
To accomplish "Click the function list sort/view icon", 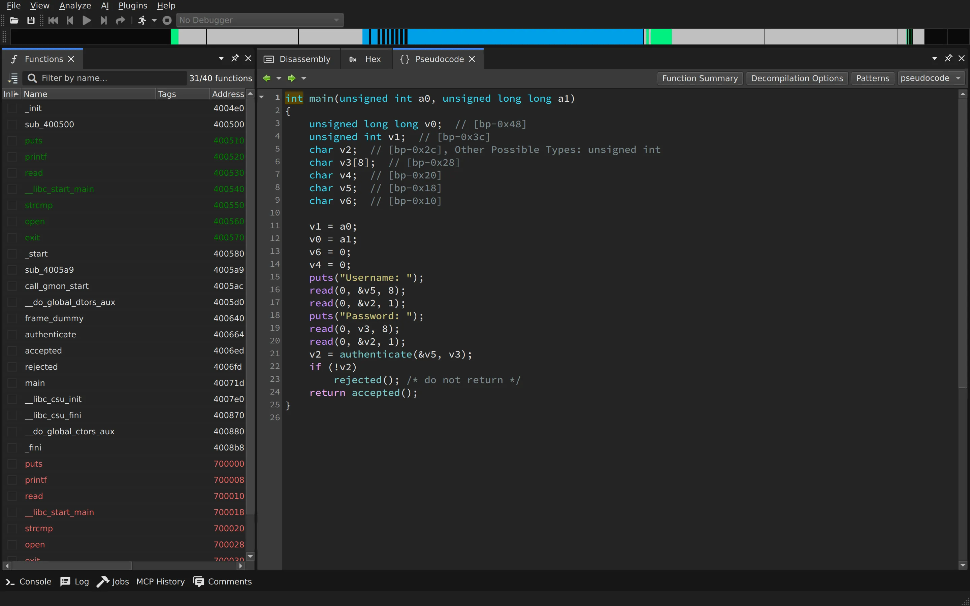I will click(13, 78).
